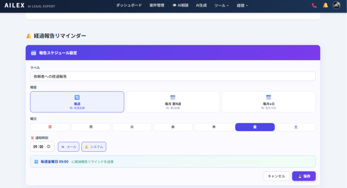Open the user profile avatar
Screen dimensions: 347x188
(336, 5)
